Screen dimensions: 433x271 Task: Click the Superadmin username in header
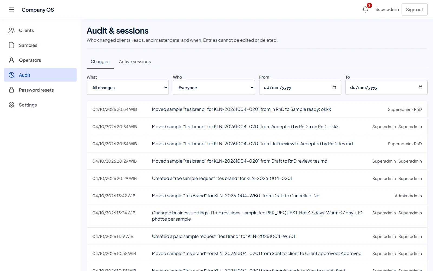point(387,9)
